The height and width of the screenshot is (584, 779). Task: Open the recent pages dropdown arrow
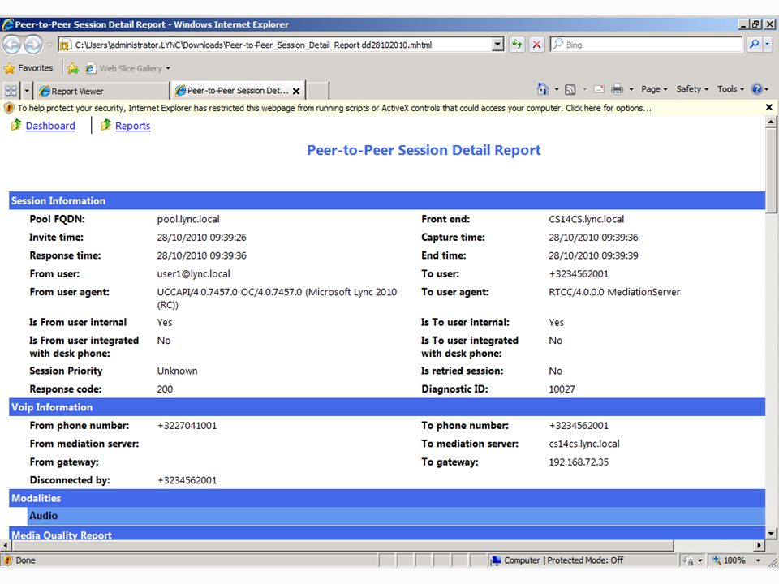(x=49, y=45)
